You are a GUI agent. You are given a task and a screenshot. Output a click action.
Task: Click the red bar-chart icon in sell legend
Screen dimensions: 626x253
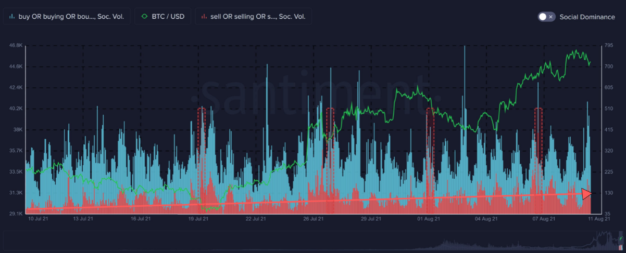point(203,17)
